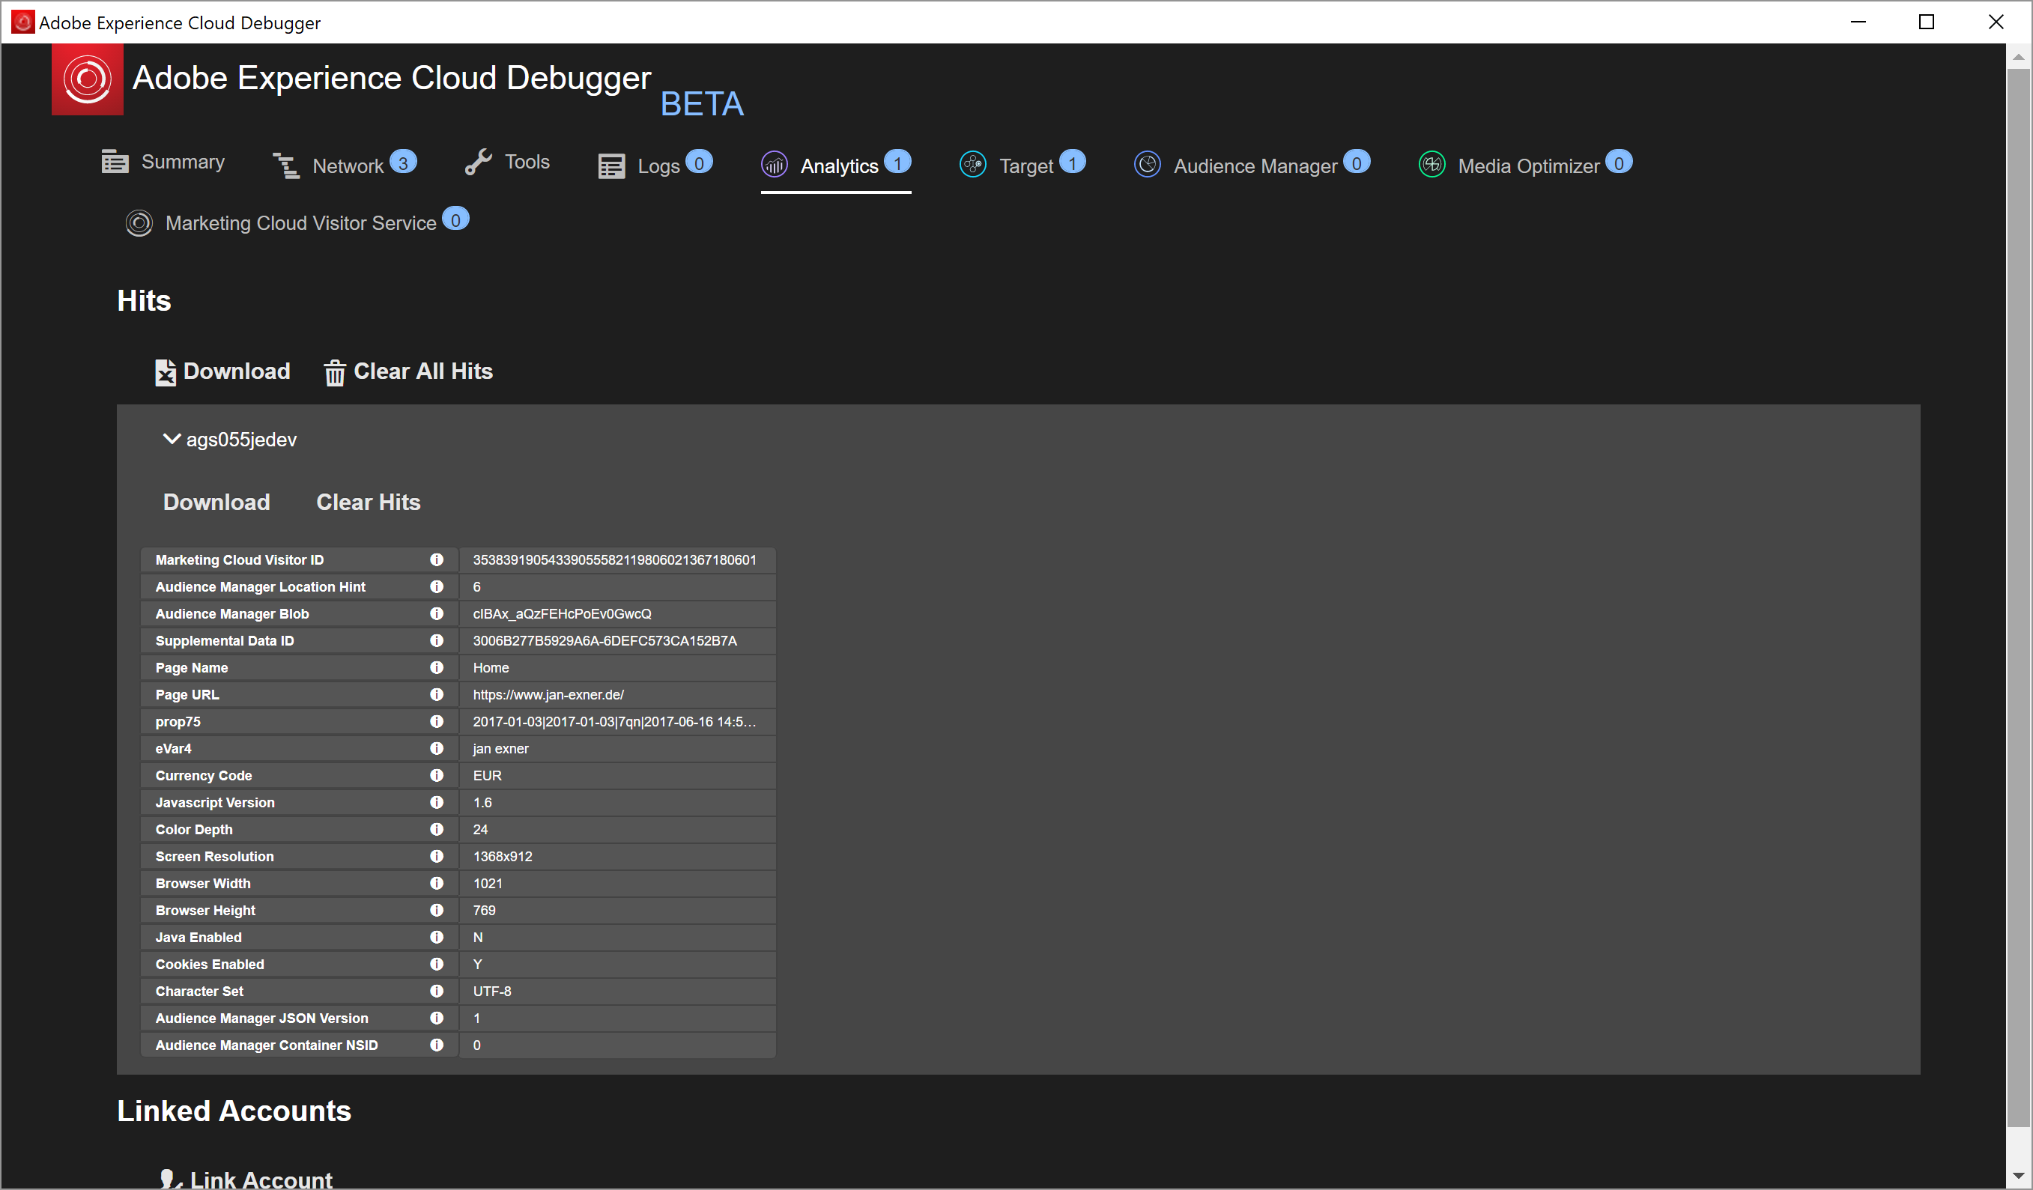The image size is (2033, 1190).
Task: Click the info icon beside Page Name
Action: tap(437, 667)
